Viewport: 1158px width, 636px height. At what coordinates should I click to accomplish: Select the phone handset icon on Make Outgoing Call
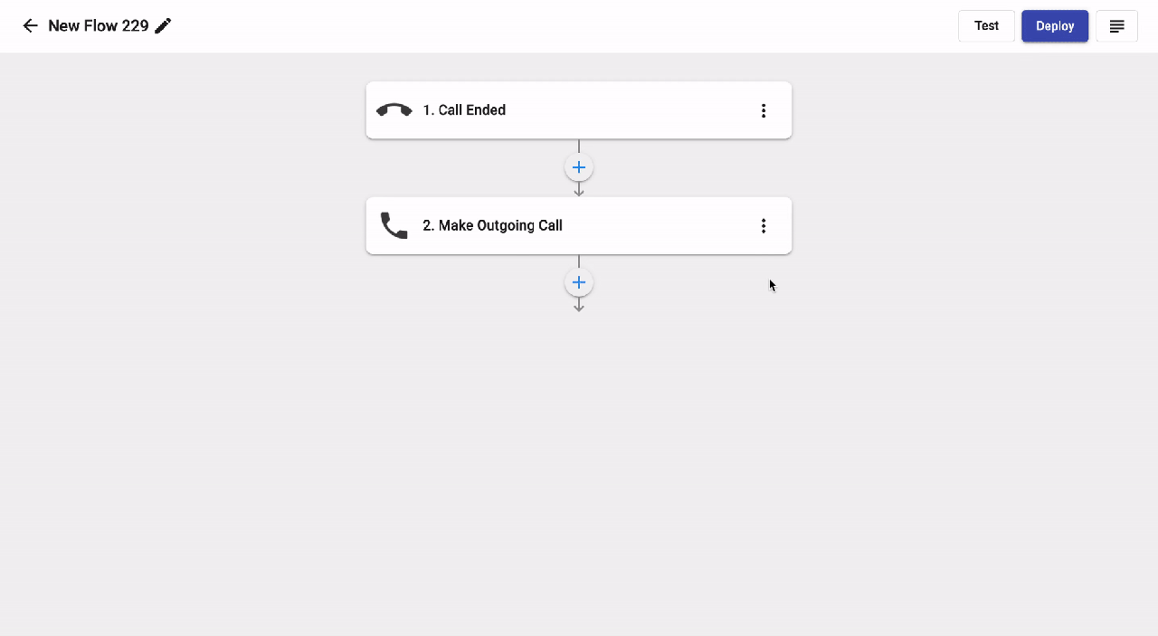coord(394,225)
